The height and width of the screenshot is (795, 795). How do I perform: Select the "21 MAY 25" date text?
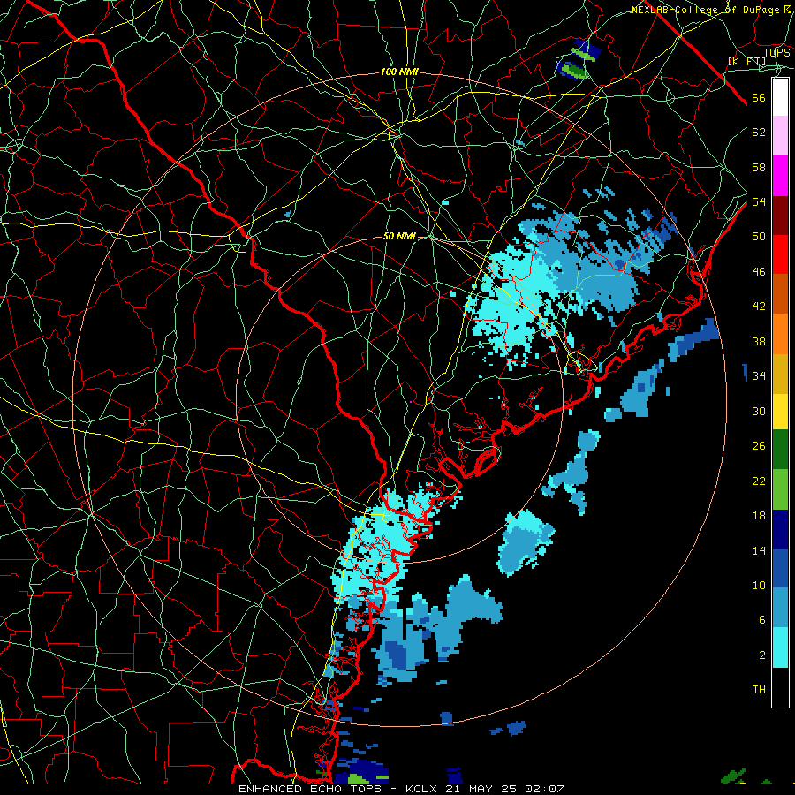coord(481,789)
